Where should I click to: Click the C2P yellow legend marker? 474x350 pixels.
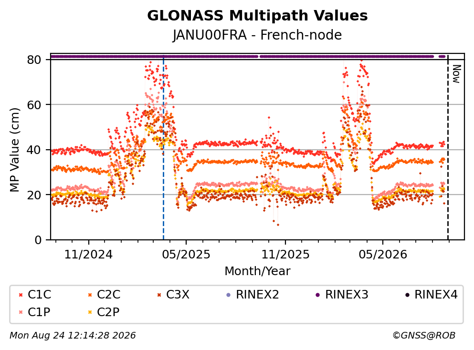[x=90, y=312]
